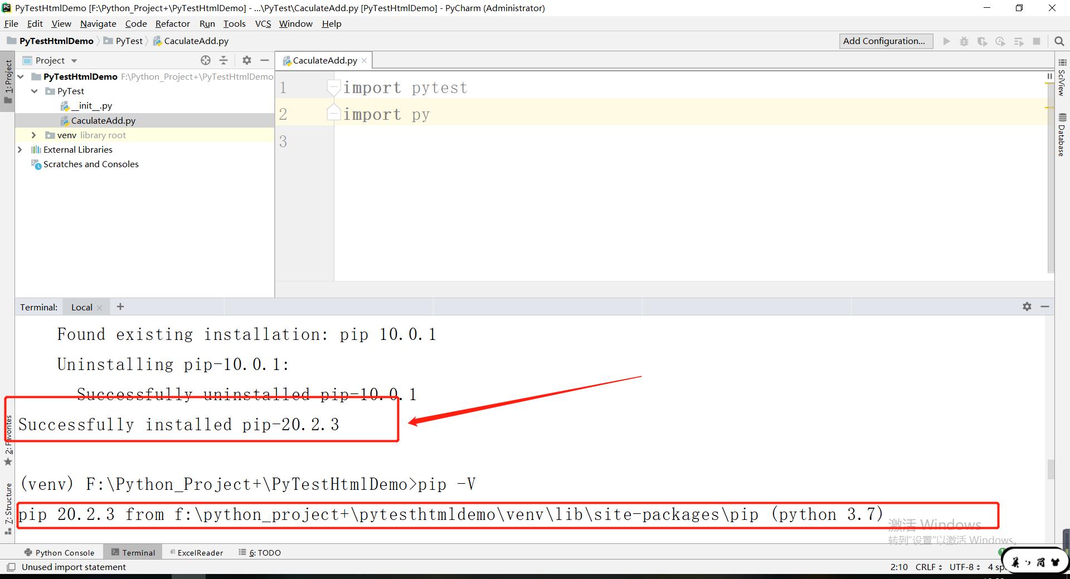The width and height of the screenshot is (1070, 579).
Task: Click the 2:10 caret position indicator
Action: point(898,567)
